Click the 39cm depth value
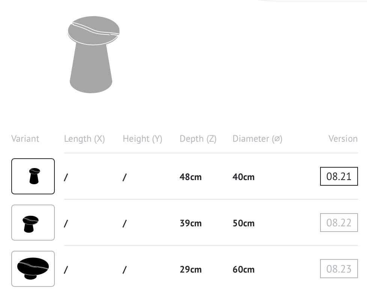 [x=191, y=223]
